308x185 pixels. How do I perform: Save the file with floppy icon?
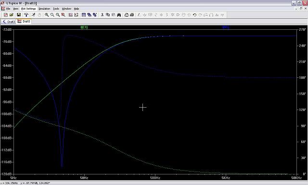pos(19,15)
